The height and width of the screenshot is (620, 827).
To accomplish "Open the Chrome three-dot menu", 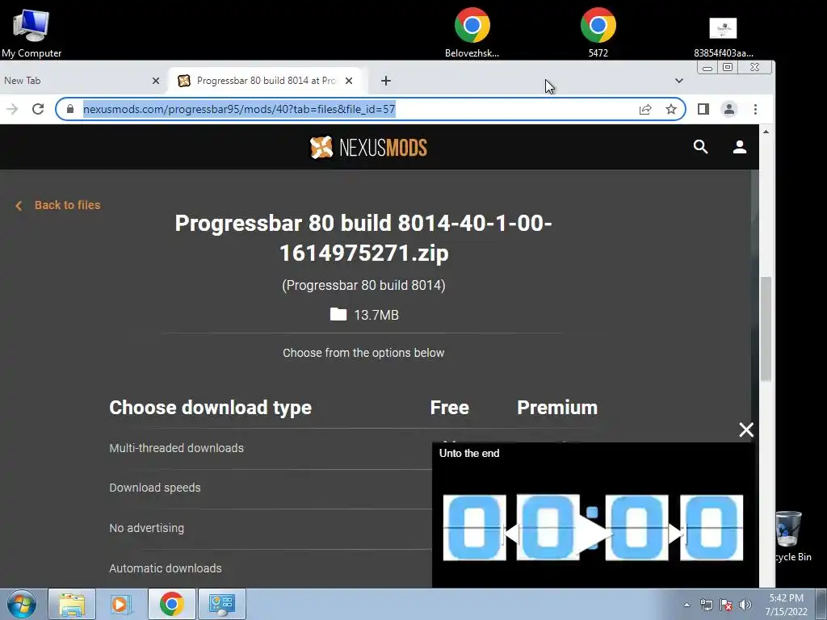I will (755, 109).
